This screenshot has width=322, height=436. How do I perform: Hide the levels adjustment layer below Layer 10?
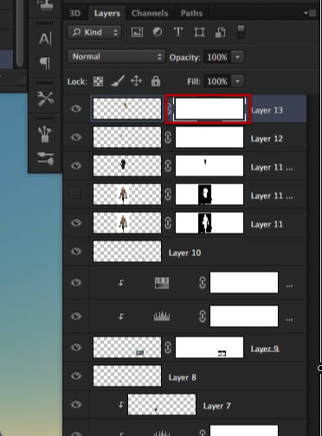76,316
